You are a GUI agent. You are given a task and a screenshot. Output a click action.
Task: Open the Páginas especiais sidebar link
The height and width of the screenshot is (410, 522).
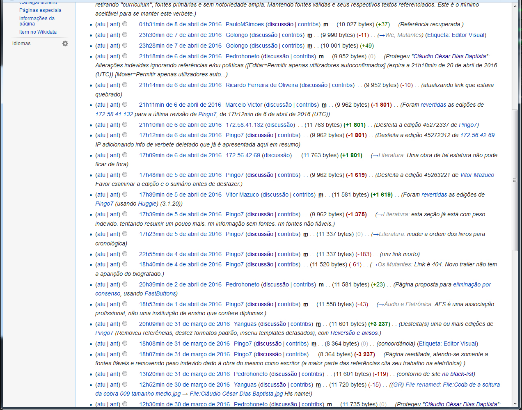click(40, 10)
